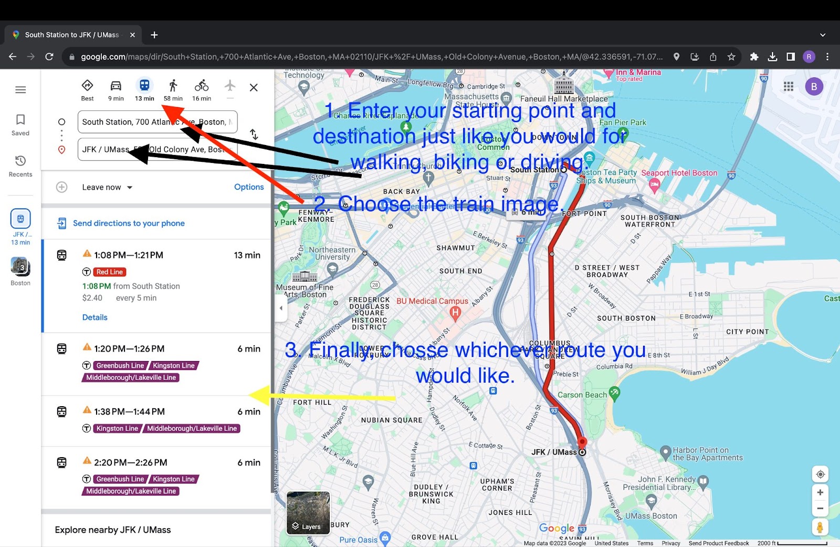Click the UMass Boston map pin
Viewport: 840px width, 547px height.
652,502
